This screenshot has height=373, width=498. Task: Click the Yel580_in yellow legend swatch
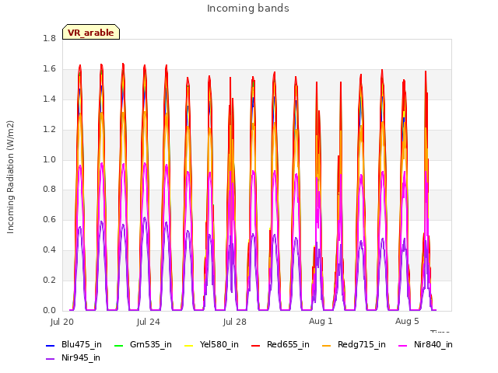click(188, 345)
